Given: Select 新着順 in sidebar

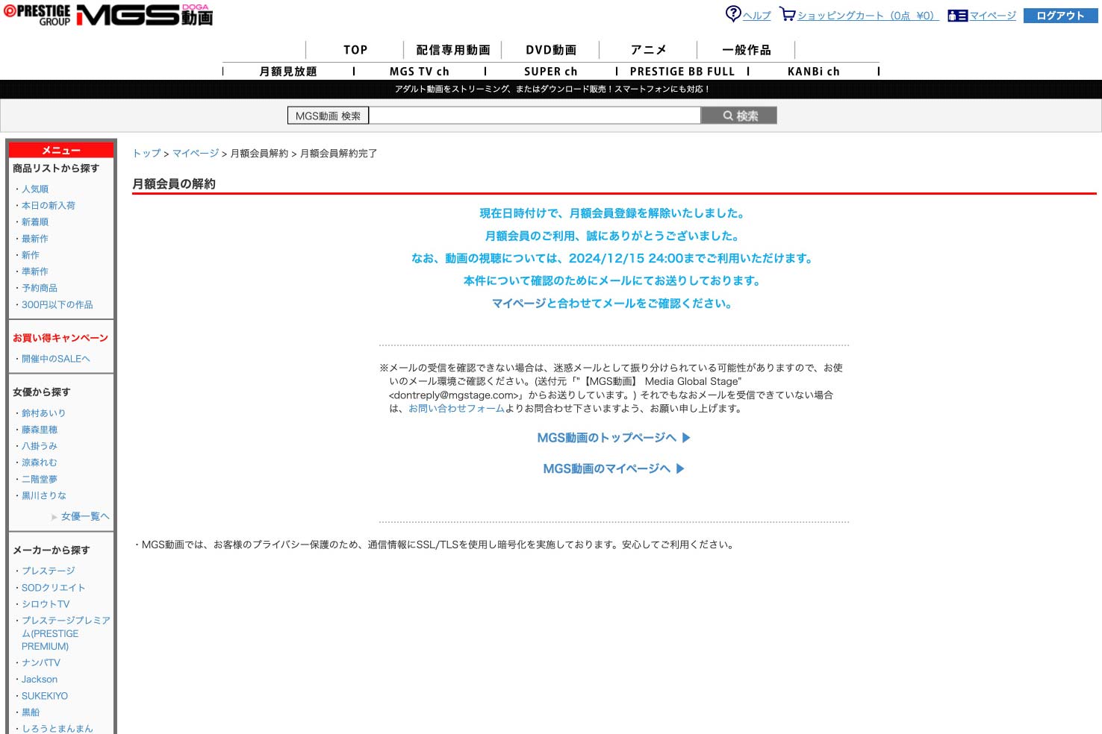Looking at the screenshot, I should point(35,222).
